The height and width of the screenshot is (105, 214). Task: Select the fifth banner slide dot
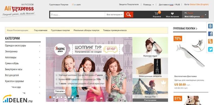[x=65, y=97]
